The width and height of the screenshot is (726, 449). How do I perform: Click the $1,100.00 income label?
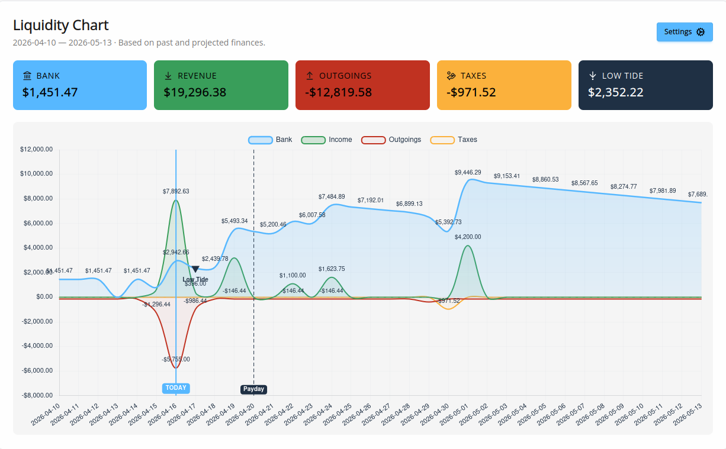(x=293, y=275)
